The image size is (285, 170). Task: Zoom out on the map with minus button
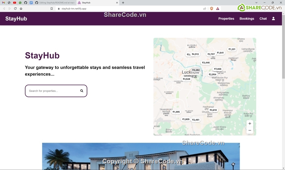click(x=250, y=131)
